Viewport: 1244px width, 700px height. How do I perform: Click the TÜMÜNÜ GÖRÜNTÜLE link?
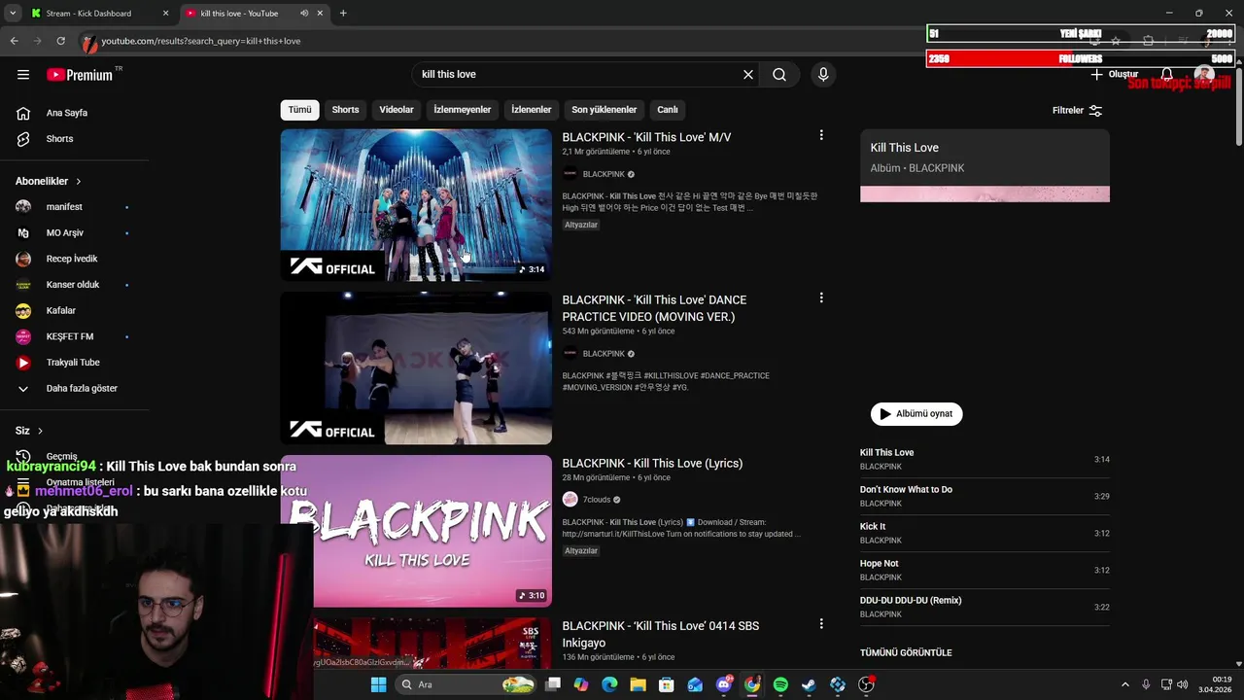(906, 653)
